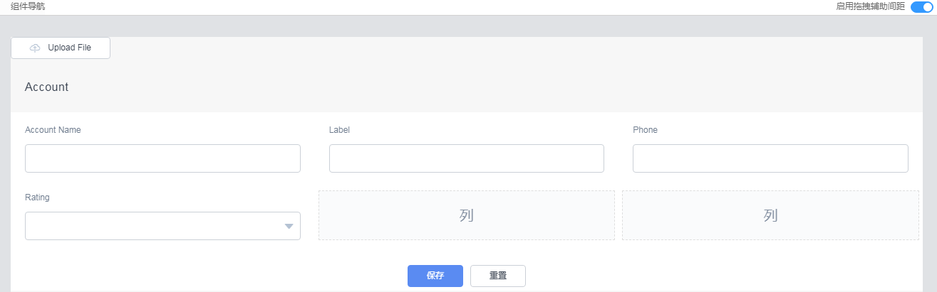
Task: Click the 重置 button
Action: [498, 276]
